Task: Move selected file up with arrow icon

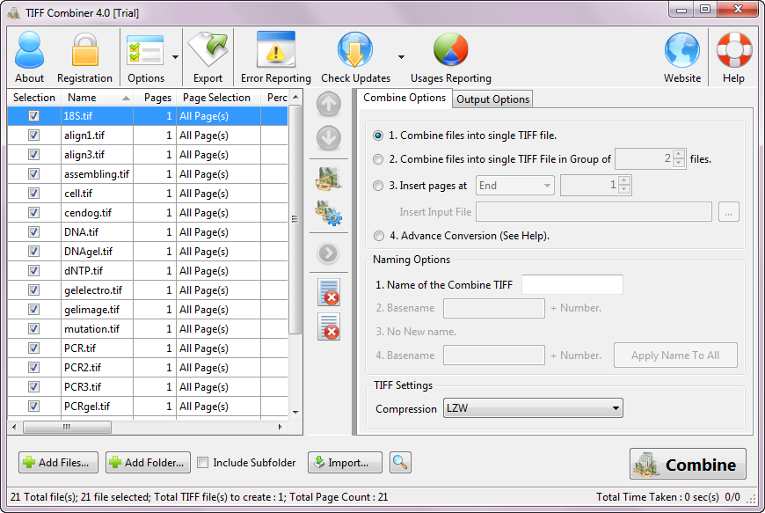Action: pos(328,104)
